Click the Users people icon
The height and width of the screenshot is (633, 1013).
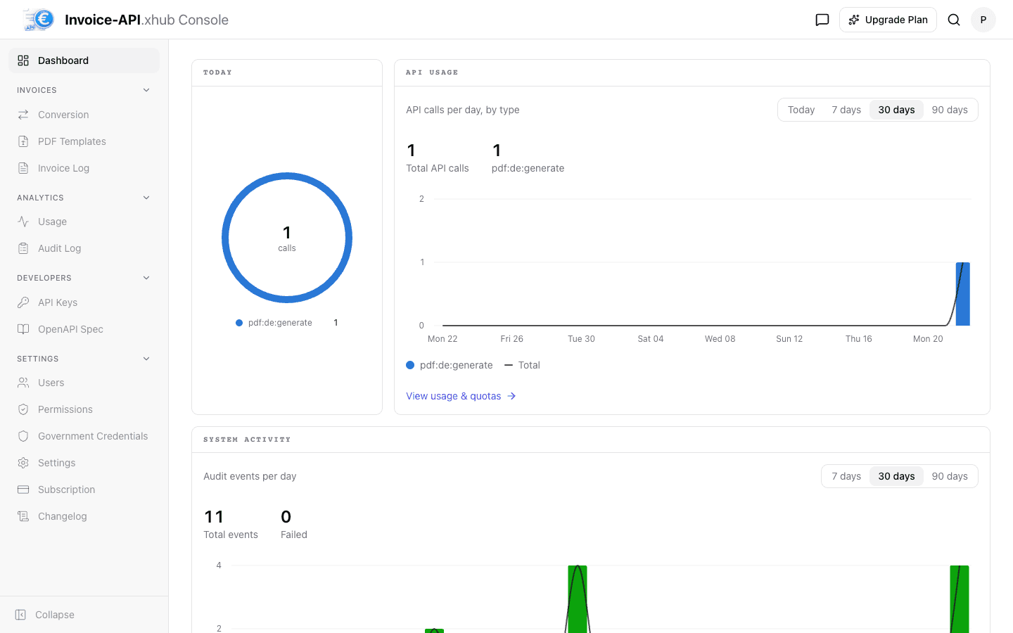point(23,383)
